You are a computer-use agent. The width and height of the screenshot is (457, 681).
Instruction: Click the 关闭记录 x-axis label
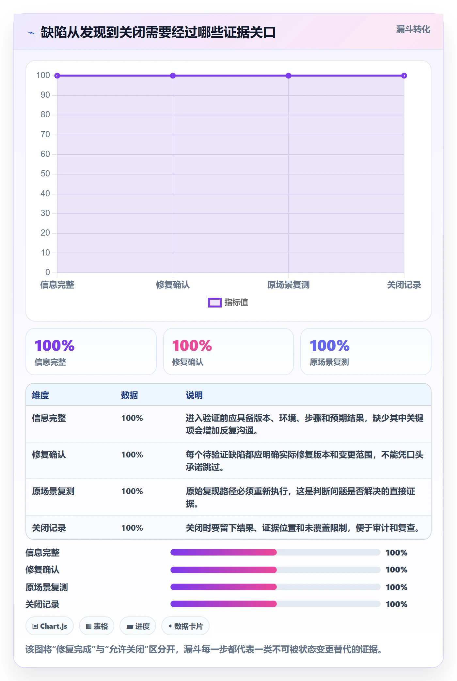tap(404, 285)
